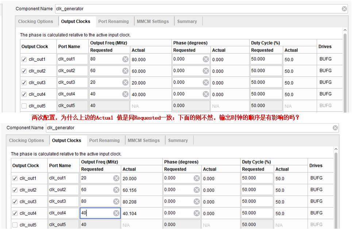Screen dimensions: 352x229
Task: Select actual frequency 80.000 in top window
Action: [x=139, y=59]
